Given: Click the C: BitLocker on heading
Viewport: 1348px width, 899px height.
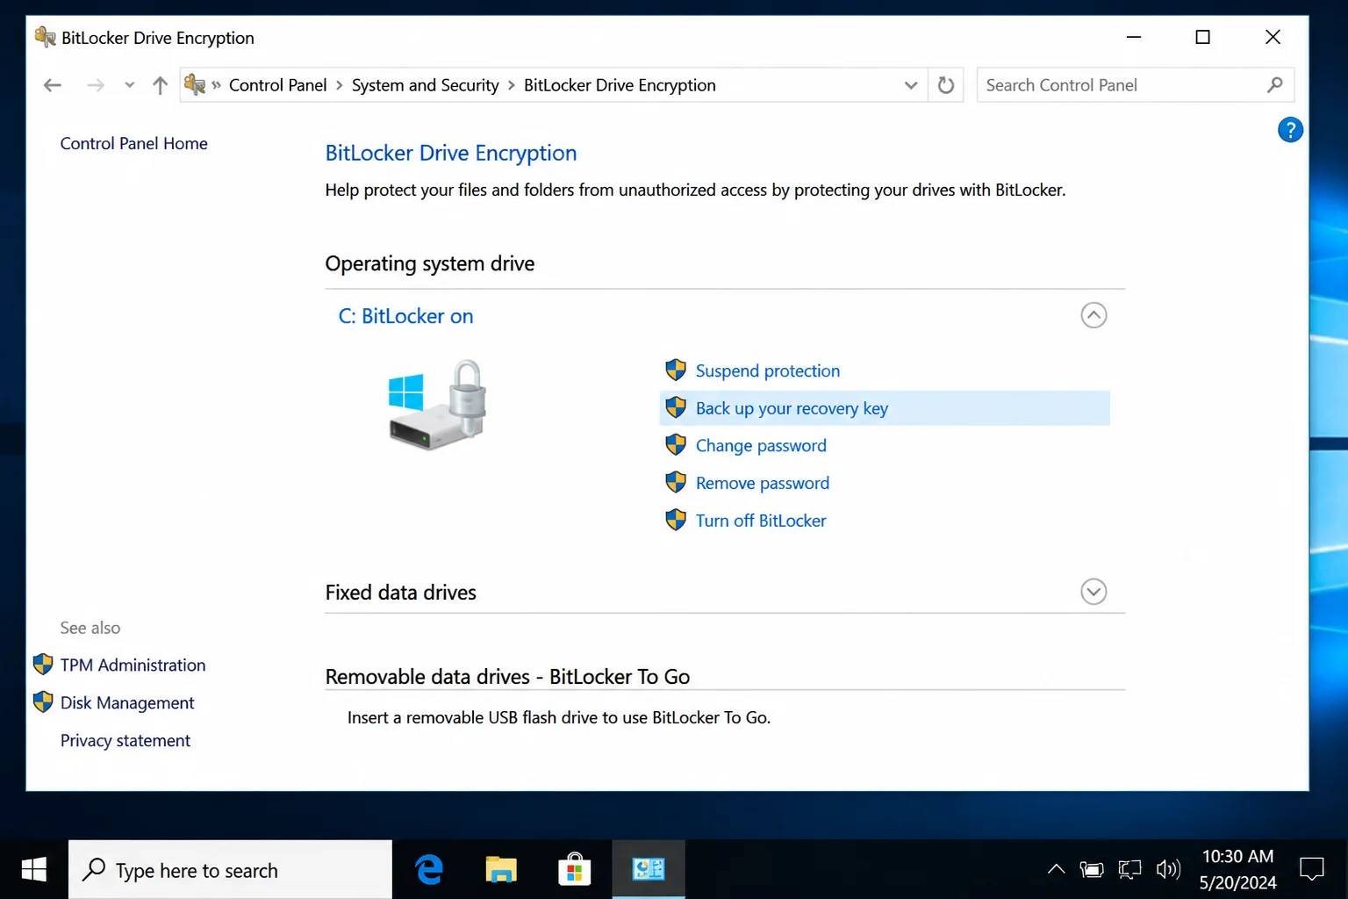Looking at the screenshot, I should point(405,316).
